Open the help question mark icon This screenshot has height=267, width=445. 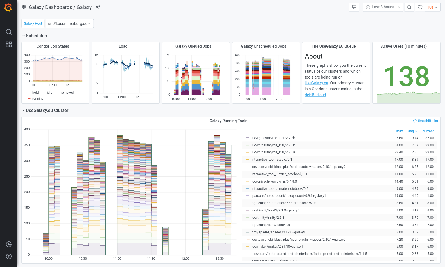pos(9,256)
